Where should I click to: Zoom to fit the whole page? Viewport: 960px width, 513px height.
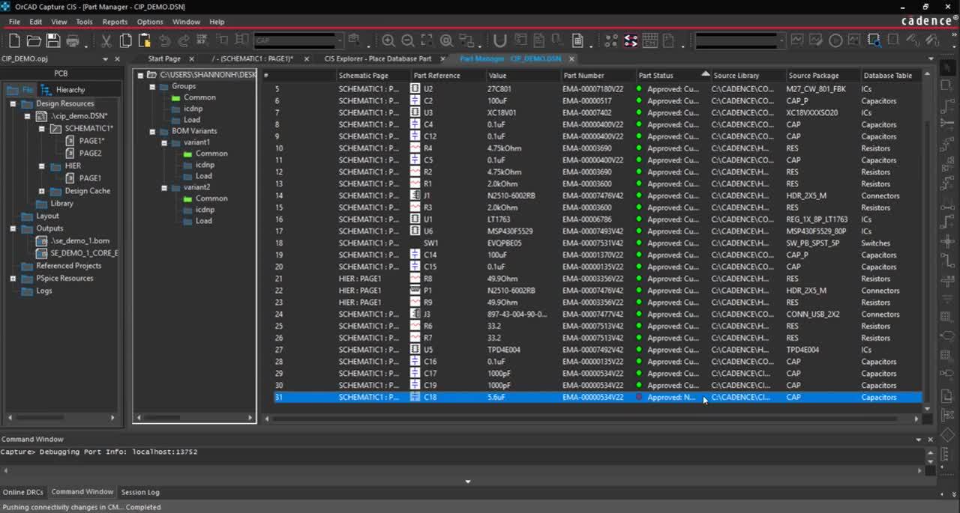point(426,40)
